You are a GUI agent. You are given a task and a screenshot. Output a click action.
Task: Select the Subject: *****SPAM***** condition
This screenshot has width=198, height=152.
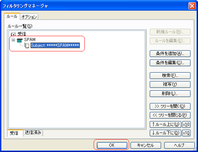55,45
